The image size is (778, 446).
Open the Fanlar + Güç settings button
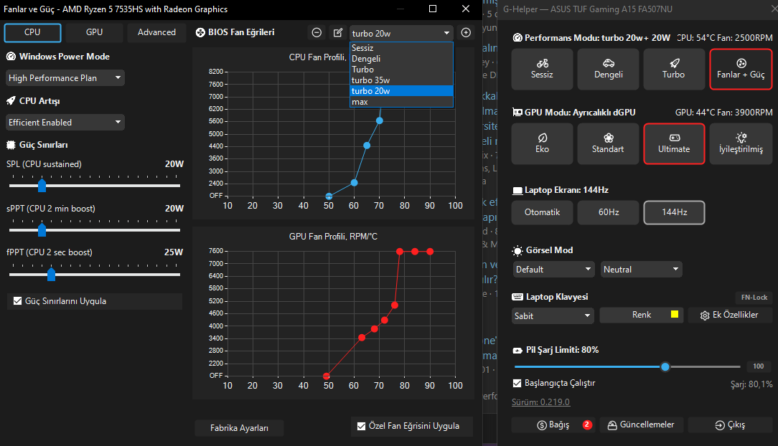tap(741, 70)
